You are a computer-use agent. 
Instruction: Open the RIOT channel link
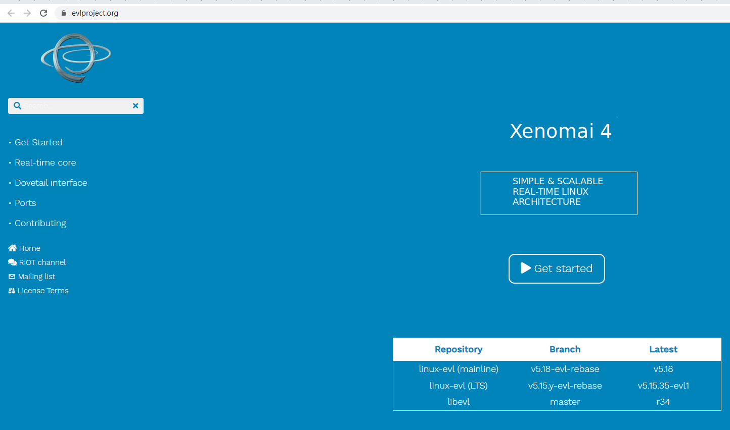pos(42,262)
